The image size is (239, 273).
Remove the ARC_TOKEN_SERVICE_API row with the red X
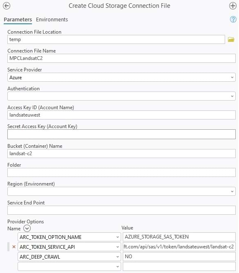click(14, 247)
